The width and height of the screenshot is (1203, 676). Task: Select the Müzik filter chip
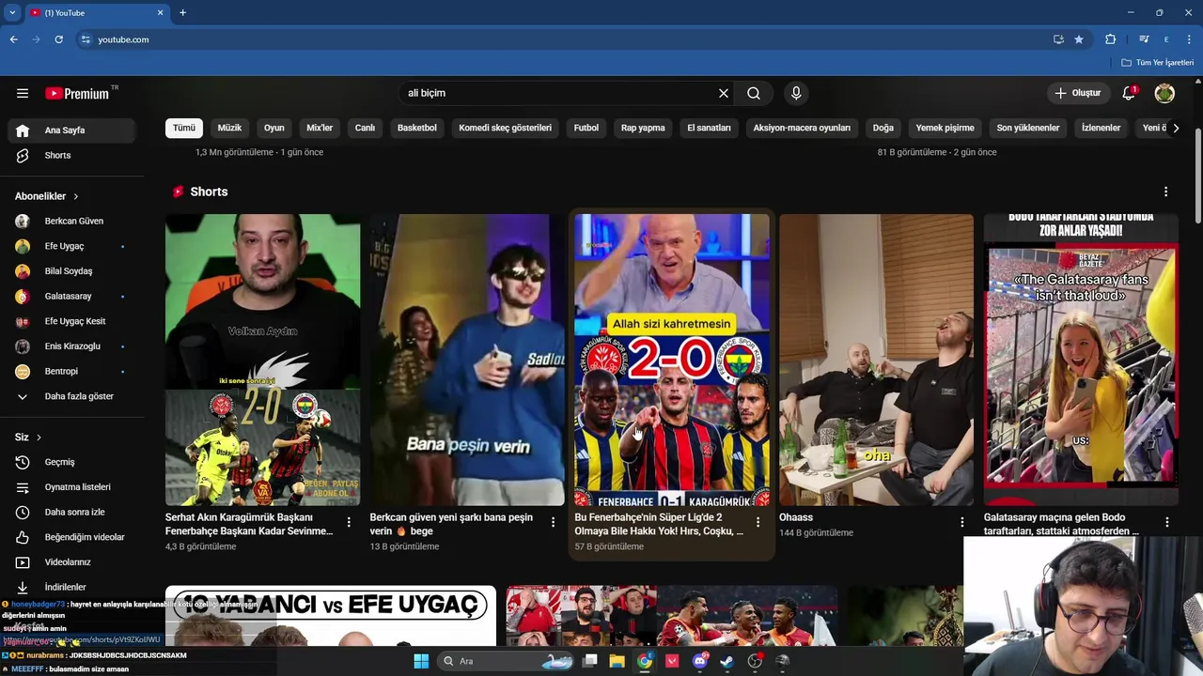click(x=229, y=128)
